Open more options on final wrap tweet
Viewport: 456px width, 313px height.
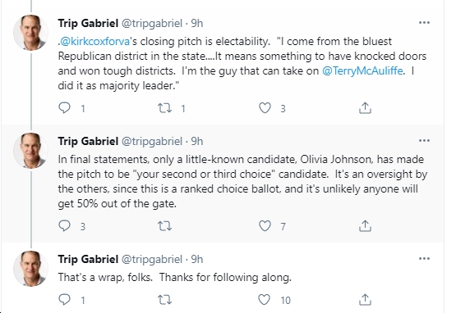[x=424, y=259]
